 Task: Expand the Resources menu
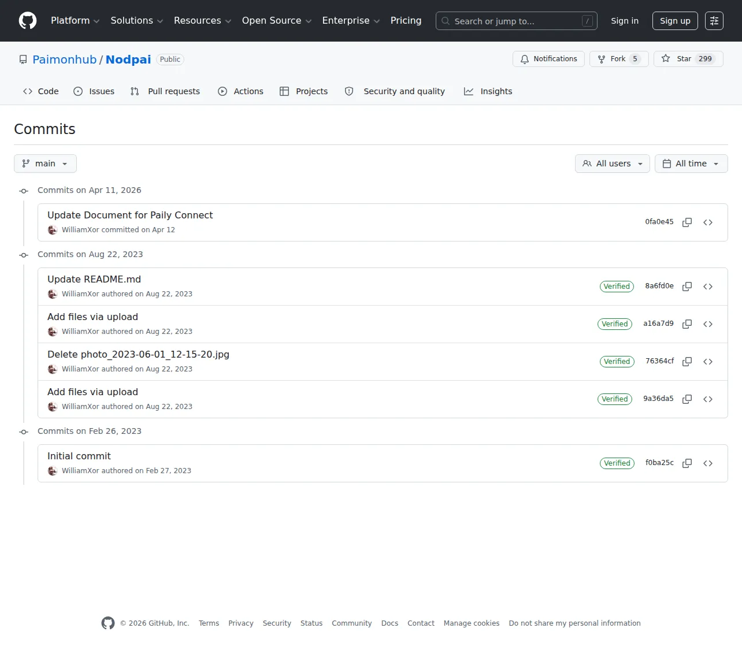(203, 21)
